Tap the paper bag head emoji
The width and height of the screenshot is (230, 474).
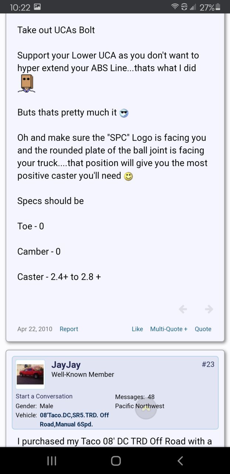pos(26,83)
